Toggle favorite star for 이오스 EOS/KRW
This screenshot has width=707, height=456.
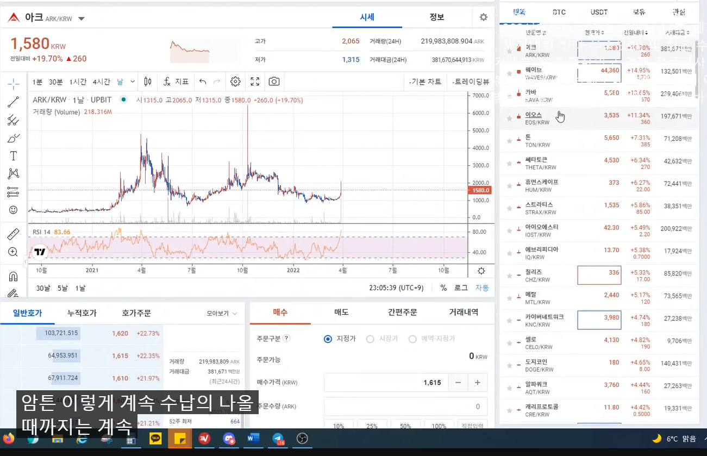(x=509, y=118)
